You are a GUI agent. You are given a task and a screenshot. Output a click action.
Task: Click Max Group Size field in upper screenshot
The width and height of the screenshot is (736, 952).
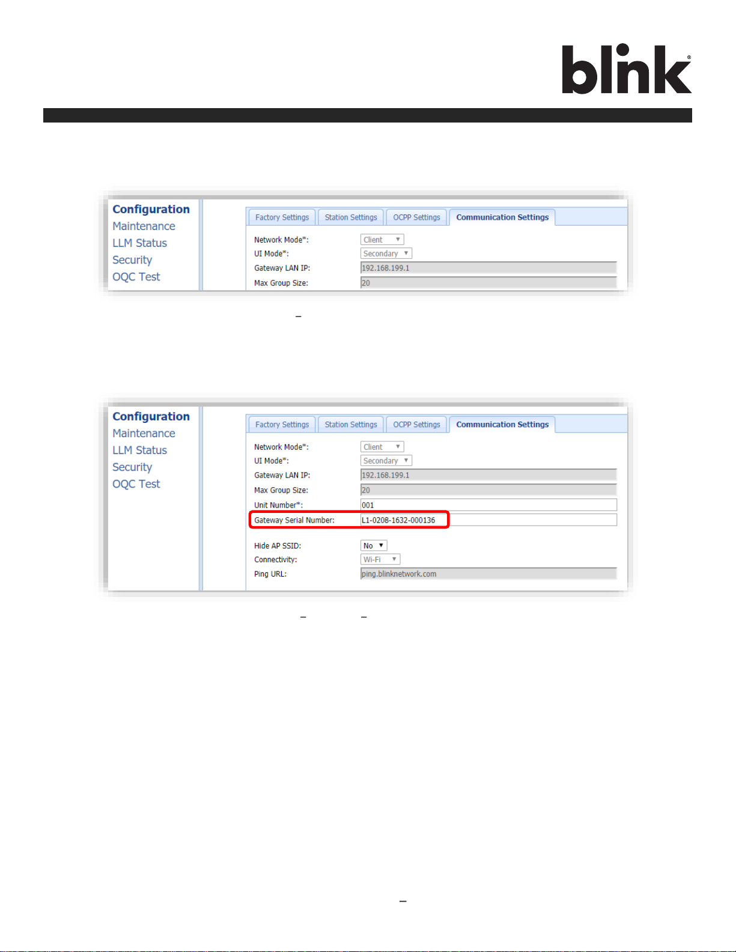click(488, 283)
